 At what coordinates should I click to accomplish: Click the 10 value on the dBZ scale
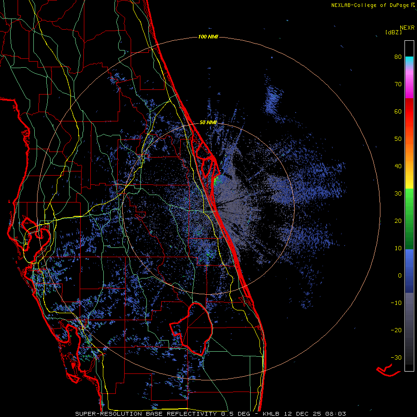click(398, 248)
